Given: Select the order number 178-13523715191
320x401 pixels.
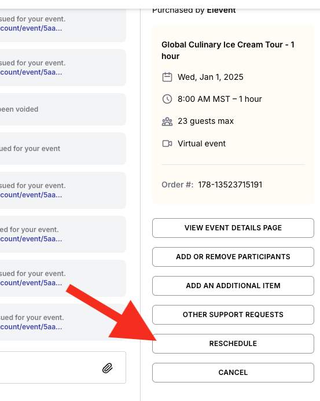Looking at the screenshot, I should [x=230, y=185].
